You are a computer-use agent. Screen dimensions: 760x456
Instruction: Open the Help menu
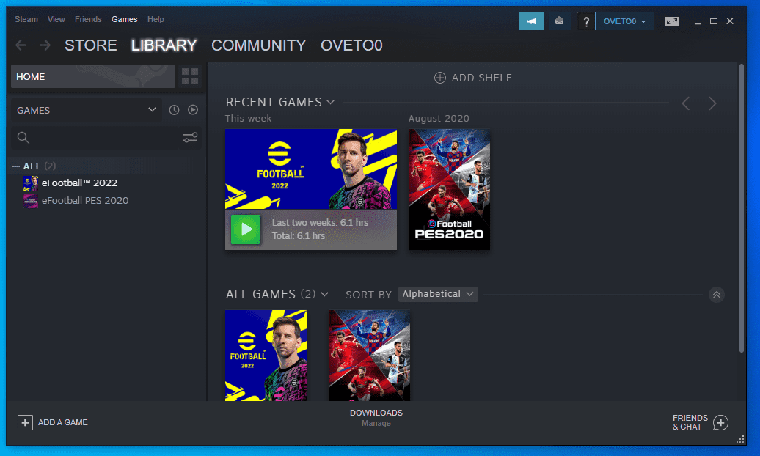click(x=156, y=19)
